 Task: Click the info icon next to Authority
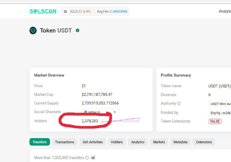click(179, 104)
